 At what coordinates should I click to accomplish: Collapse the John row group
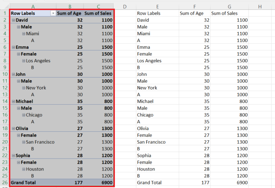(x=13, y=74)
